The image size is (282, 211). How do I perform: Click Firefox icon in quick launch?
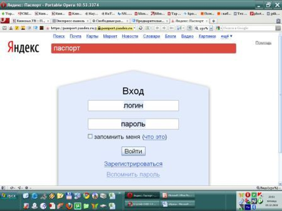pos(69,206)
